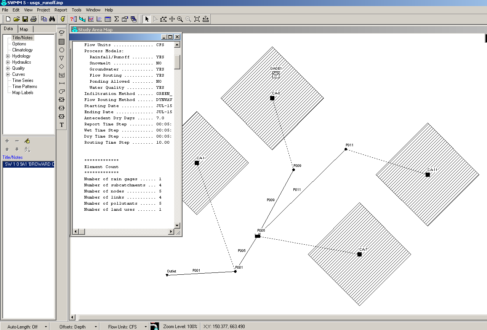Select the SW 1 0 9A1 BROWARD list entry

pos(29,164)
